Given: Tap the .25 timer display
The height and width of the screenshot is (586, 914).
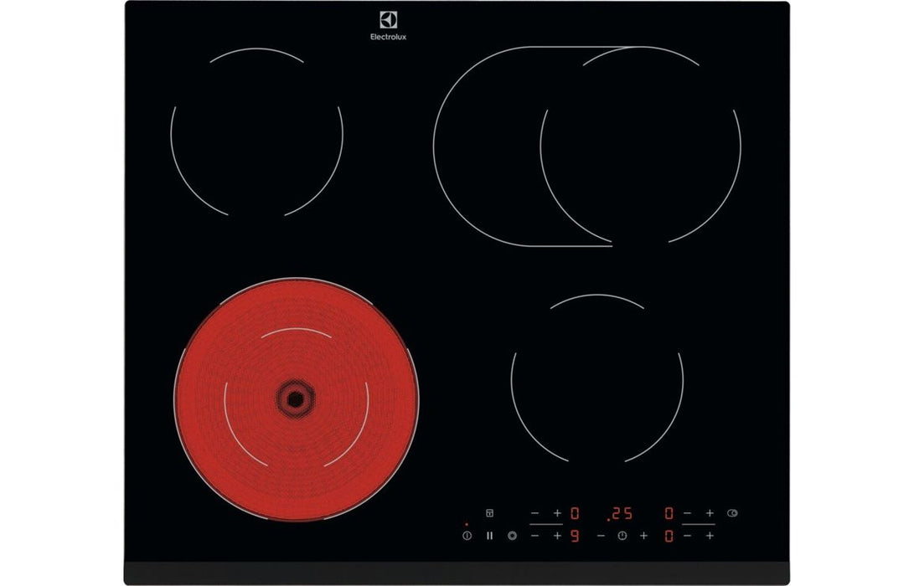Looking at the screenshot, I should pyautogui.click(x=618, y=513).
